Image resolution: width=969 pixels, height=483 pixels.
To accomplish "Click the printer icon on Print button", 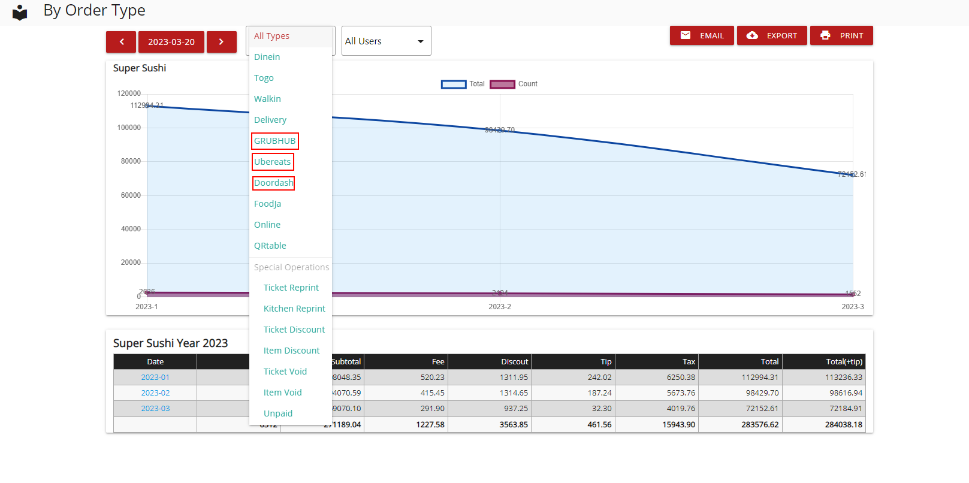I will click(x=825, y=35).
